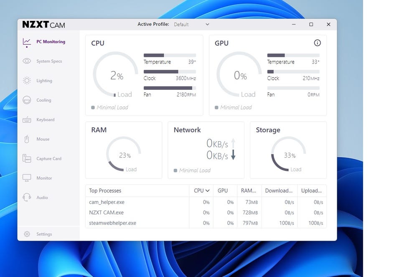Click the RAM 23% load gauge
Screen dimensions: 401x277
click(x=124, y=154)
